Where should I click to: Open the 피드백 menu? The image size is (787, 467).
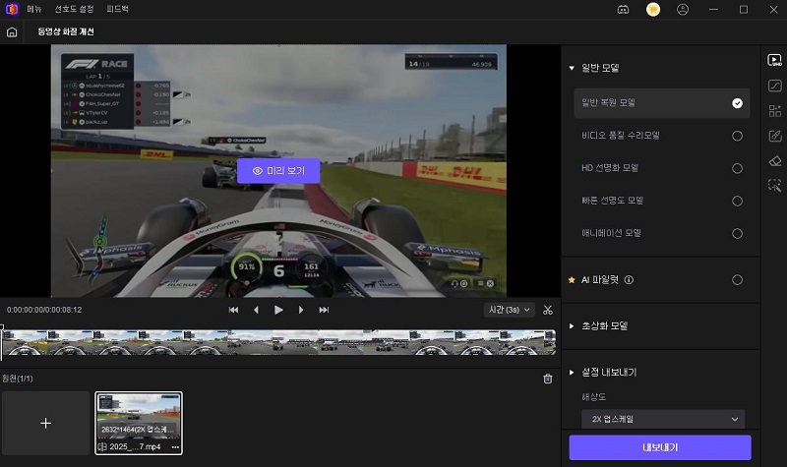[117, 9]
